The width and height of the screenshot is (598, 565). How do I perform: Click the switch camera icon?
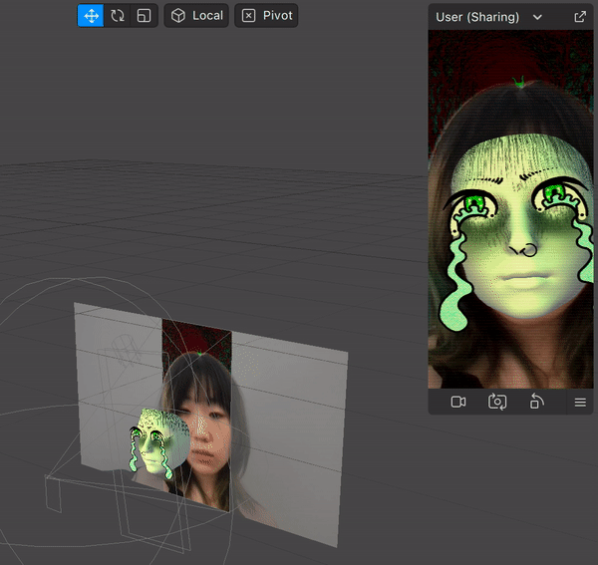tap(497, 402)
